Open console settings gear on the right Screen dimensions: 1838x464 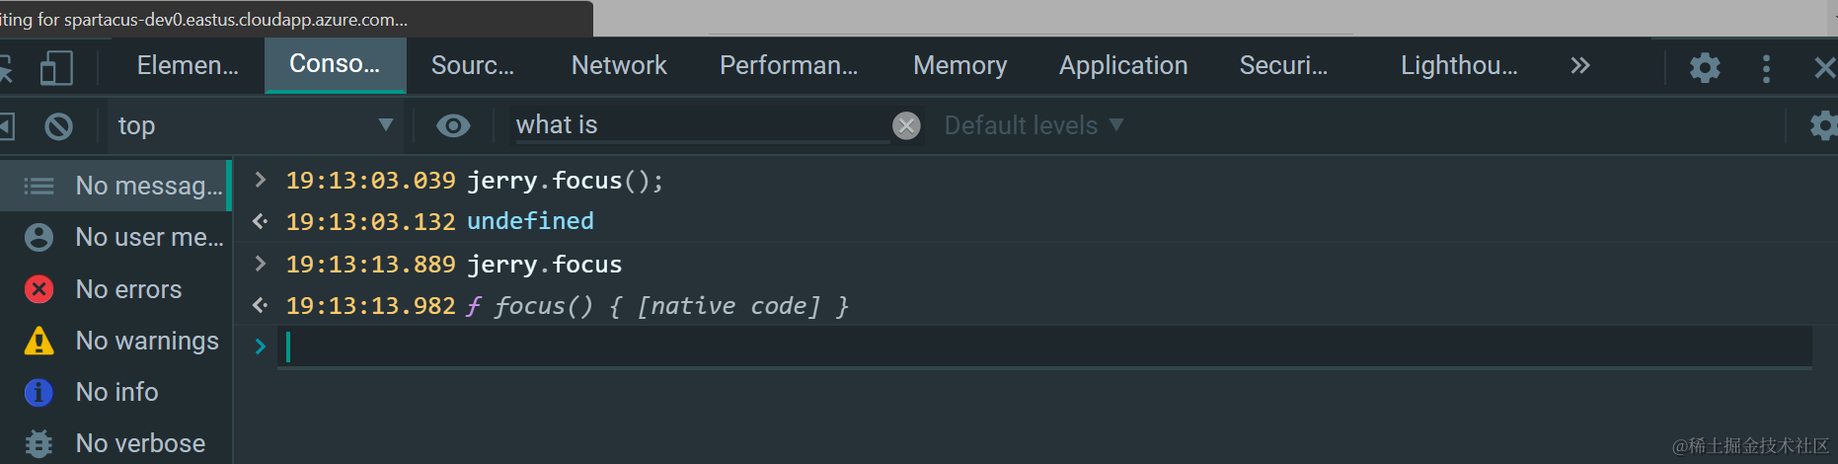pos(1822,125)
